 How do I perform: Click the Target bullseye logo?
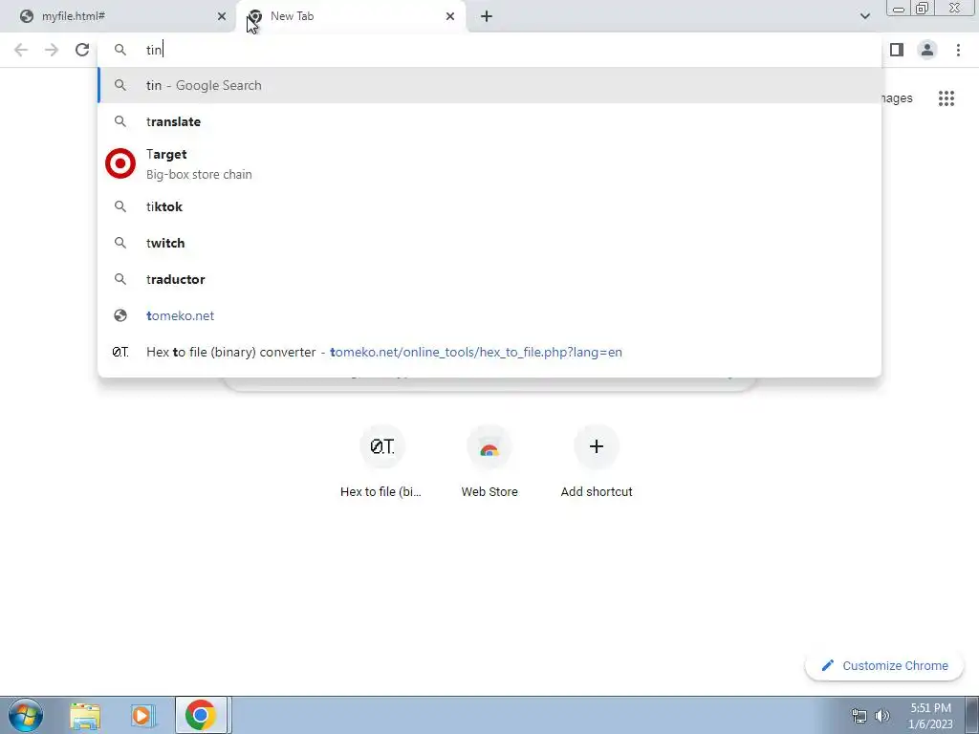[120, 163]
